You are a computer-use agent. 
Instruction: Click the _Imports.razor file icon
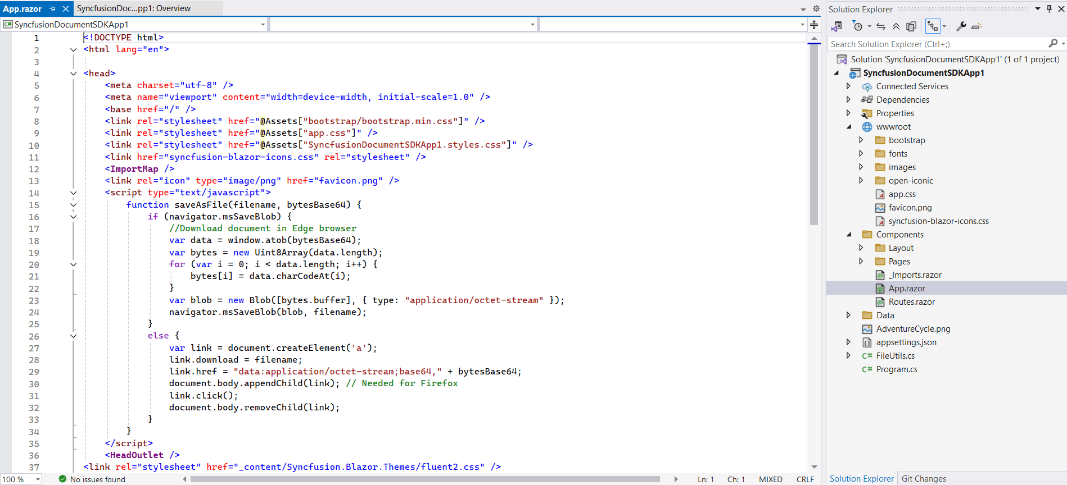[x=880, y=275]
